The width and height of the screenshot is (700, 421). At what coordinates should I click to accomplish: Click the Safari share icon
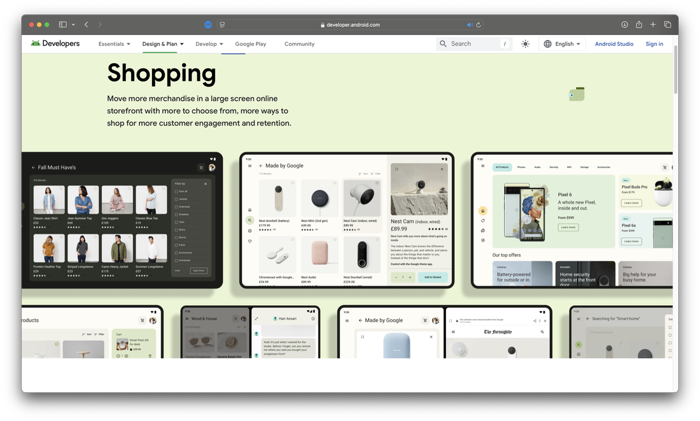click(639, 25)
